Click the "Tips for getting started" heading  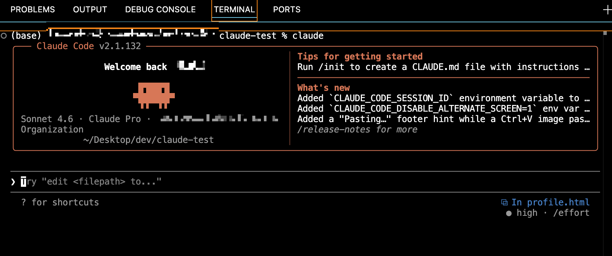coord(360,57)
